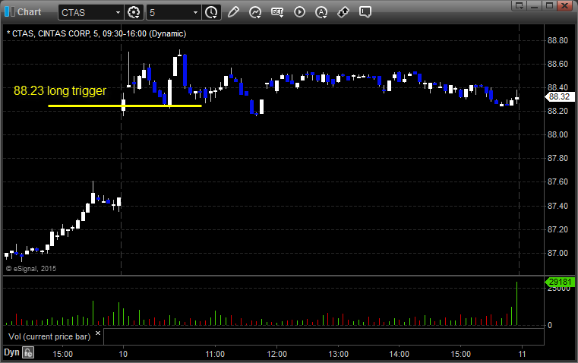Maximize the chart window

click(550, 5)
